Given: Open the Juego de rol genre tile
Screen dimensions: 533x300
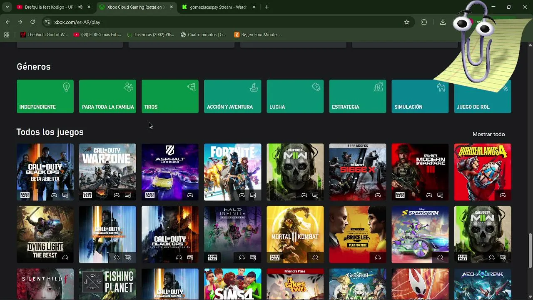Looking at the screenshot, I should coord(482,96).
